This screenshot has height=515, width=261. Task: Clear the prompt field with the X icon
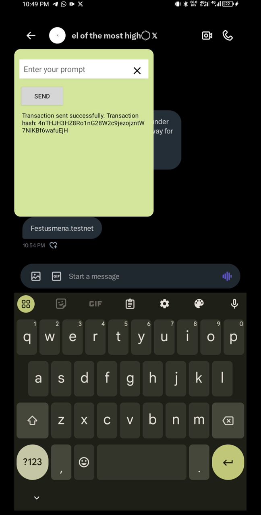click(137, 70)
